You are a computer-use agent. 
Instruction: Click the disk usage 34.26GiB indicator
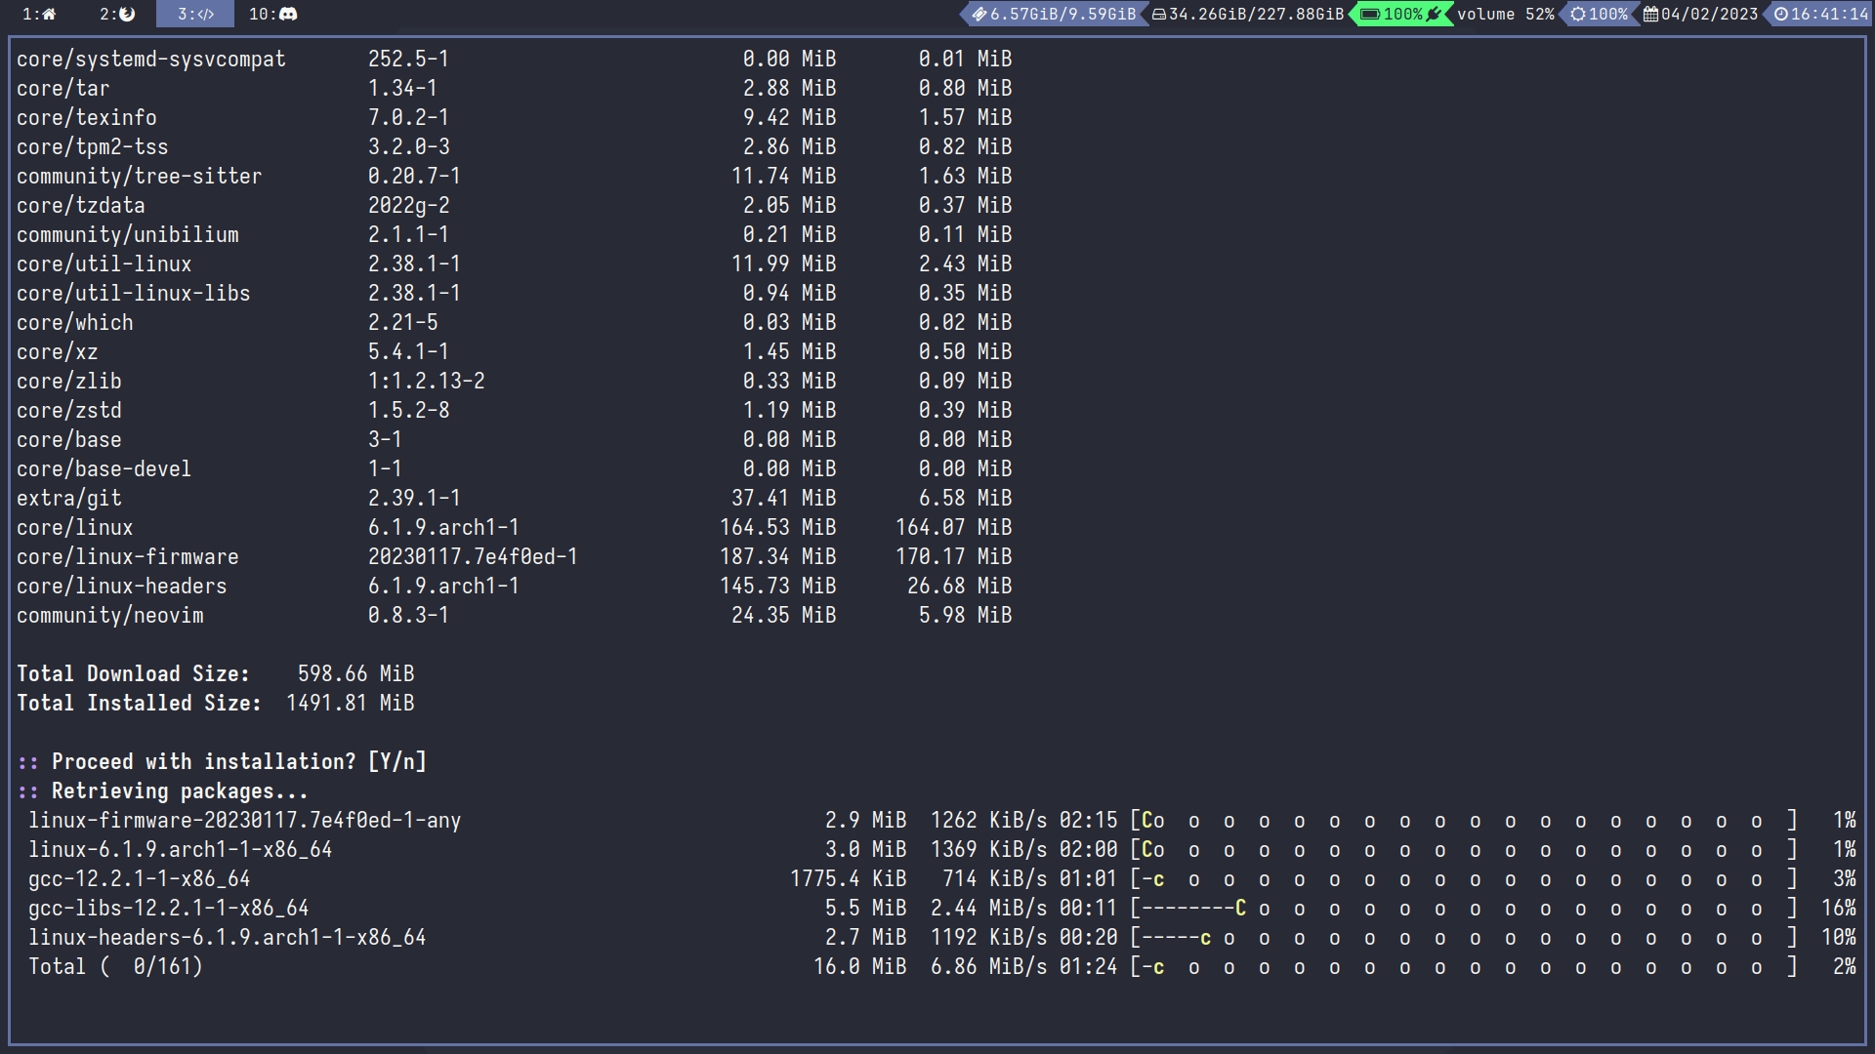pos(1248,14)
